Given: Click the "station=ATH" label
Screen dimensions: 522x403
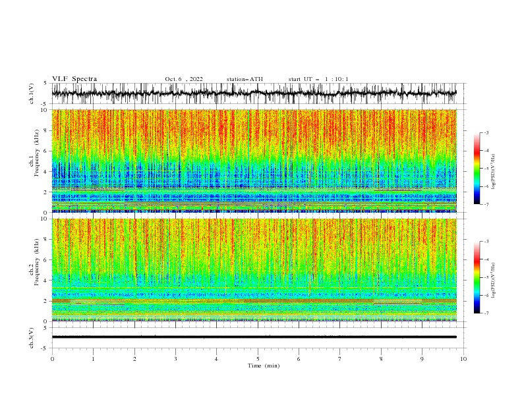Looking at the screenshot, I should point(245,79).
